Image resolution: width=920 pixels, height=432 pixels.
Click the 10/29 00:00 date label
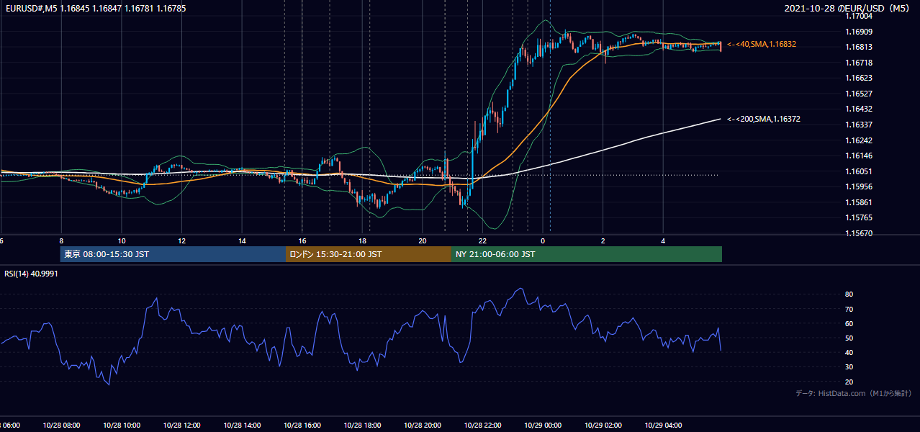543,426
